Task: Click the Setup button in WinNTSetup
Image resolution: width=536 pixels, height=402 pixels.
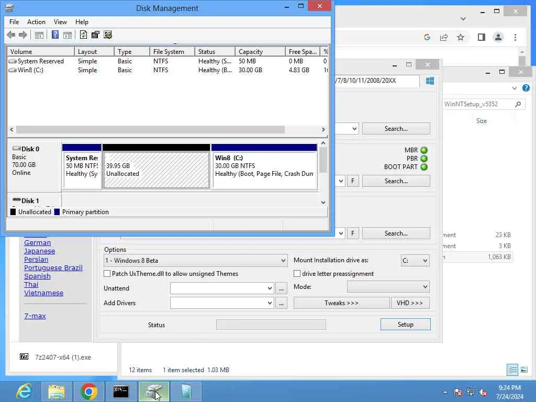Action: (x=406, y=325)
